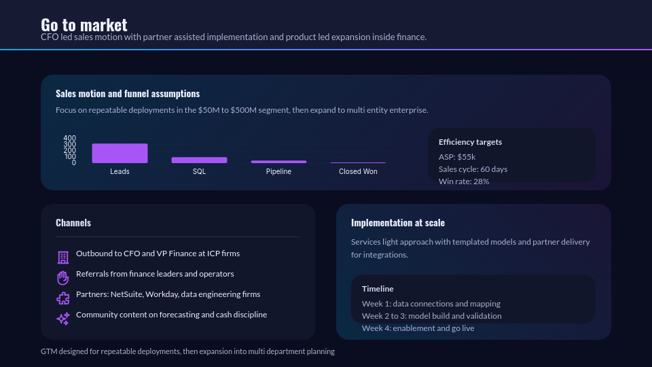Select the Win rate: 28% text
The width and height of the screenshot is (652, 367).
pyautogui.click(x=464, y=181)
